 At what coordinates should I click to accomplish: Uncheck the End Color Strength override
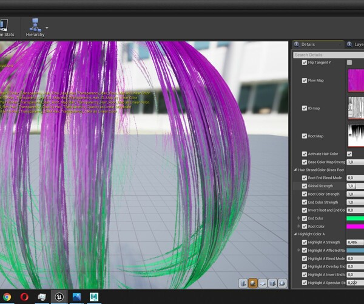pyautogui.click(x=305, y=202)
